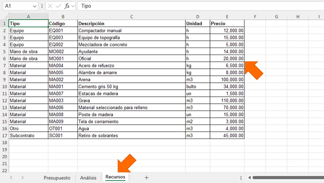Click cell Equipo de topografía
Viewport: 324px width, 183px height.
pyautogui.click(x=132, y=38)
